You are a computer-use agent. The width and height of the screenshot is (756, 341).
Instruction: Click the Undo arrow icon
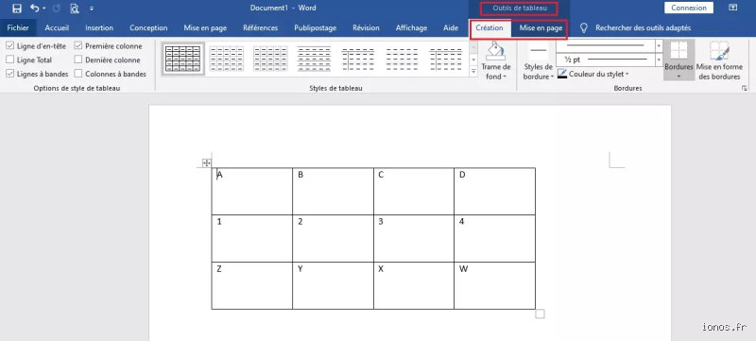point(34,9)
